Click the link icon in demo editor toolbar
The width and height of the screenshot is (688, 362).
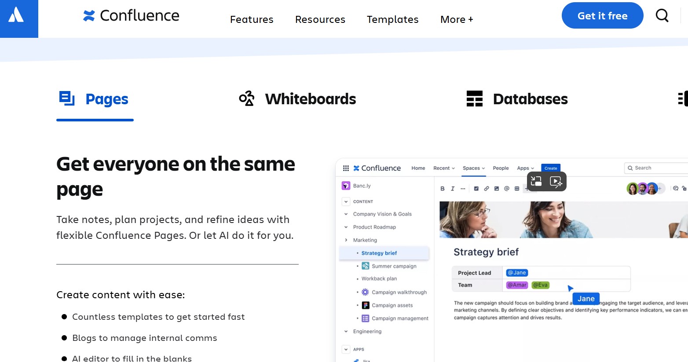pyautogui.click(x=487, y=189)
